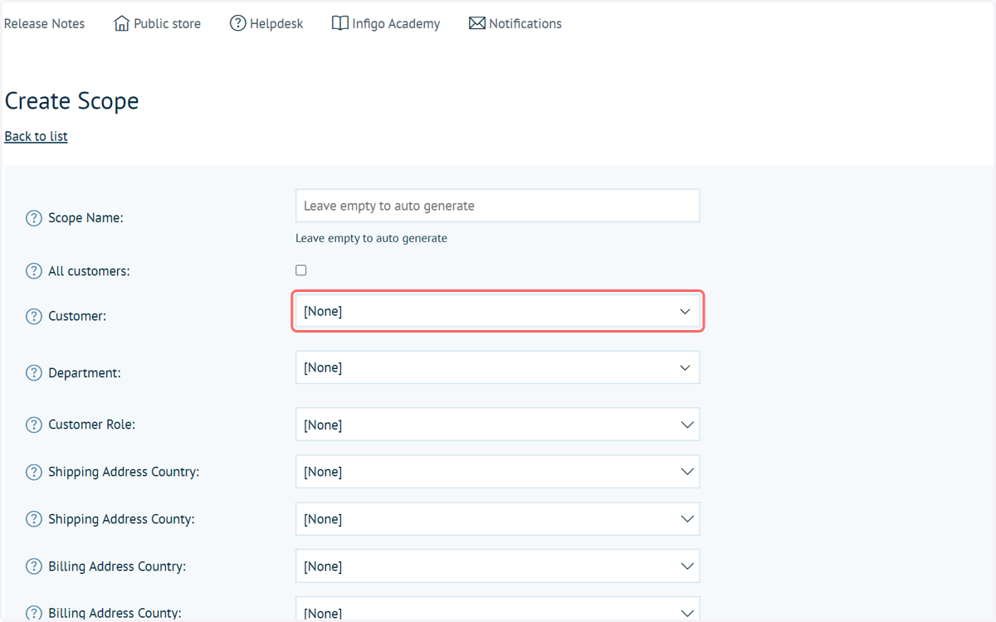Click the Back to list link
The image size is (996, 622).
(x=36, y=136)
